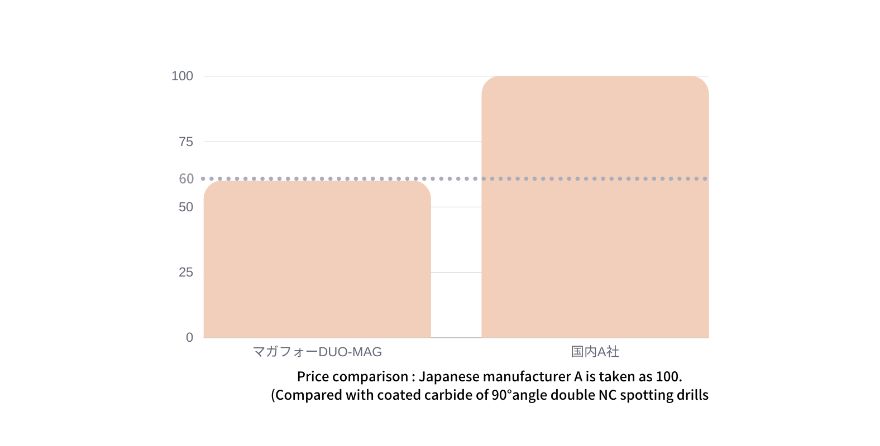Screen dimensions: 880x446
Task: Click the dotted 60 reference line
Action: click(x=455, y=178)
